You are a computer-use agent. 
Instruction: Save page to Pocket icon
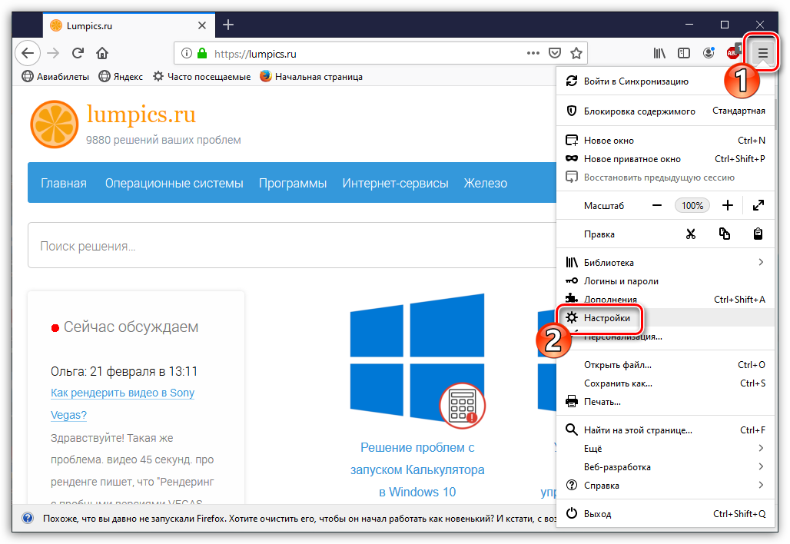click(555, 53)
